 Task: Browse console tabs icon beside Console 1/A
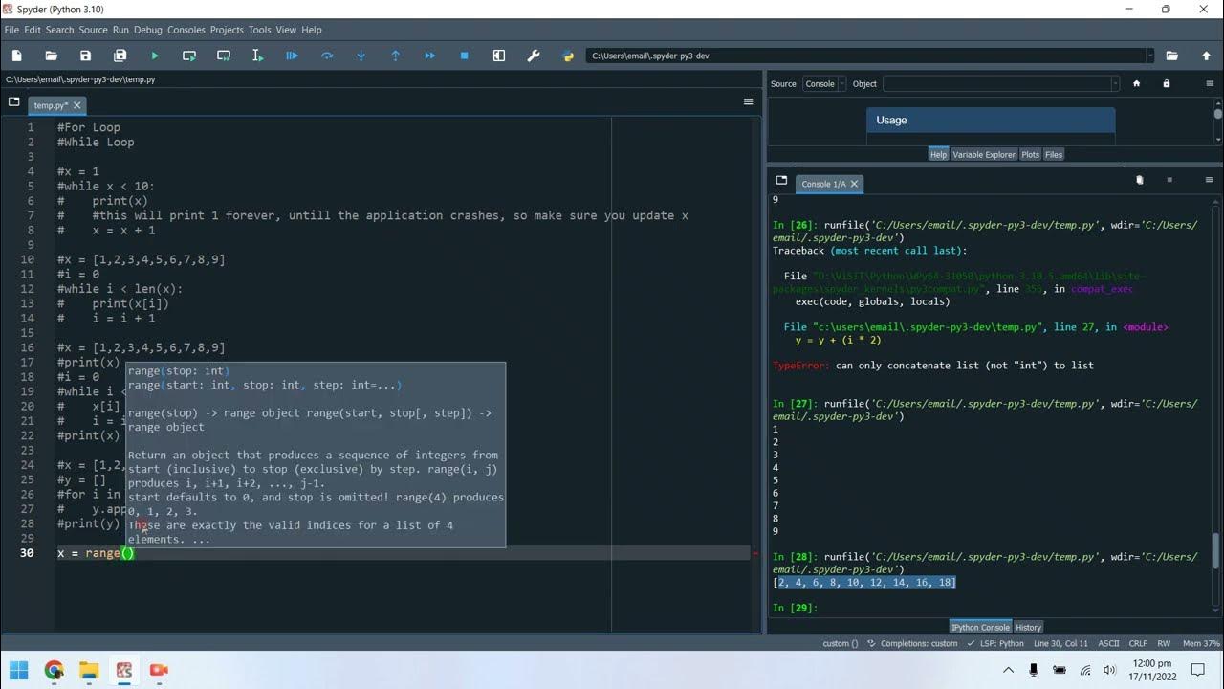coord(781,180)
